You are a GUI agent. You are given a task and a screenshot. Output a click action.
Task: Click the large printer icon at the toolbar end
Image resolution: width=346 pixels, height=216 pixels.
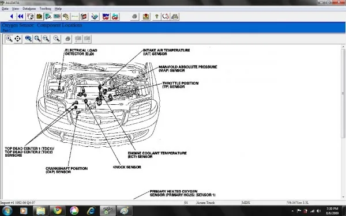click(x=175, y=17)
